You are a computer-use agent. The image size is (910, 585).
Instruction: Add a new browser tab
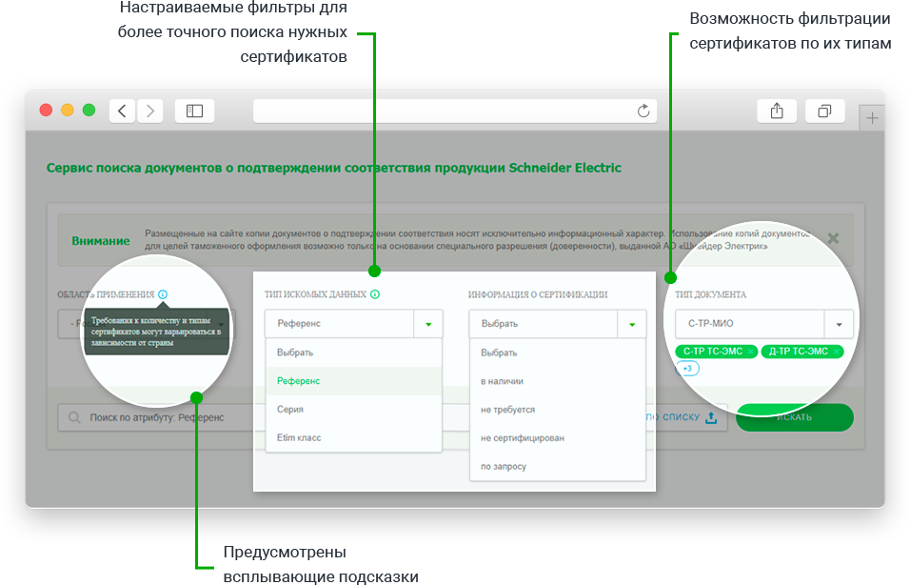tap(872, 118)
